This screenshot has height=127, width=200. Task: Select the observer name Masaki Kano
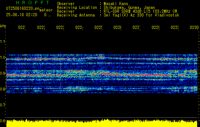116,3
